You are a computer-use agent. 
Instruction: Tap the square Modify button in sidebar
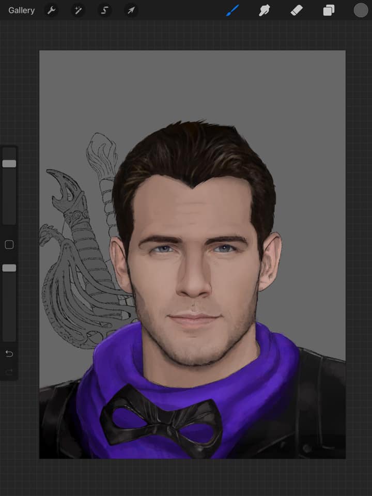click(9, 245)
